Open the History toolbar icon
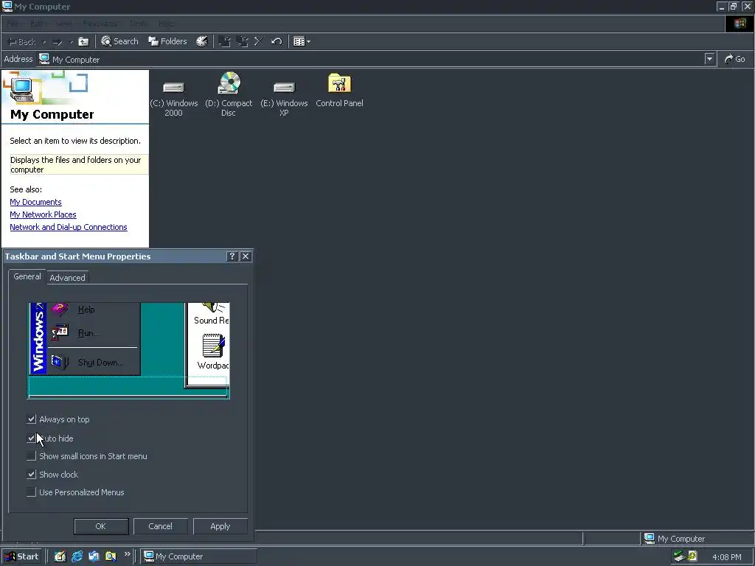 point(202,41)
